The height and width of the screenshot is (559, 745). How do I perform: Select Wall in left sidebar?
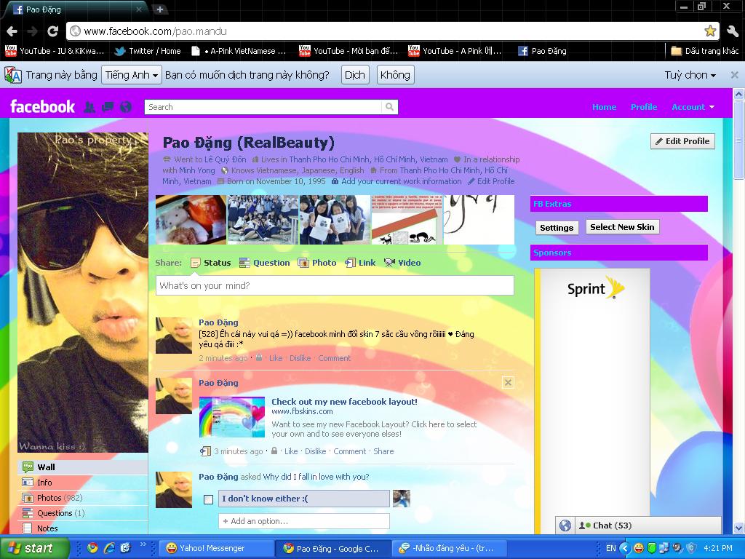(x=83, y=467)
